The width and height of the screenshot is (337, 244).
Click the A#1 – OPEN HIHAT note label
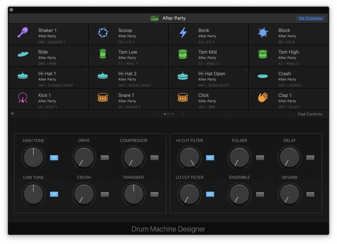point(214,85)
